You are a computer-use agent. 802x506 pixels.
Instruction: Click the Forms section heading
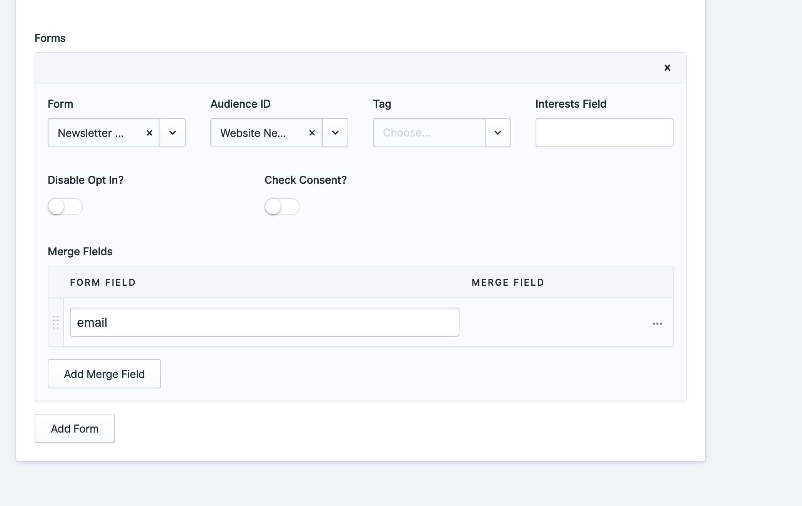(x=50, y=38)
